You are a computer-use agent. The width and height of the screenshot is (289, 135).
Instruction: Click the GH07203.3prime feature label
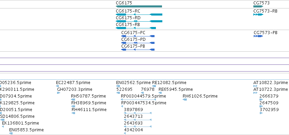coord(75,89)
